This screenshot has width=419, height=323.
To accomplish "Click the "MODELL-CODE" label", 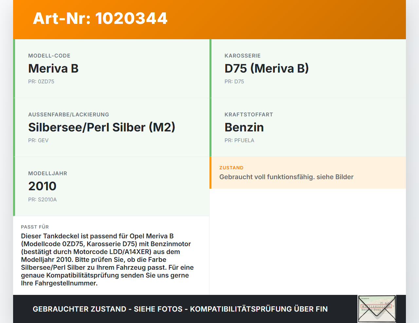I will coord(49,56).
